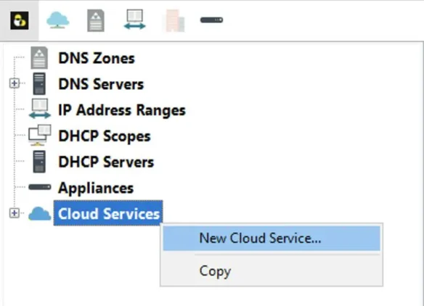Click the DNS Servers tower icon
This screenshot has height=306, width=424.
click(39, 83)
